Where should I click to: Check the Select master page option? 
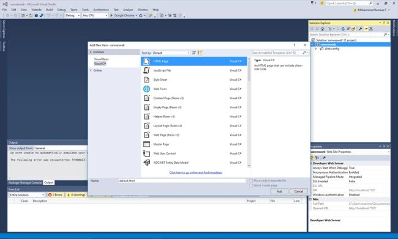(251, 186)
